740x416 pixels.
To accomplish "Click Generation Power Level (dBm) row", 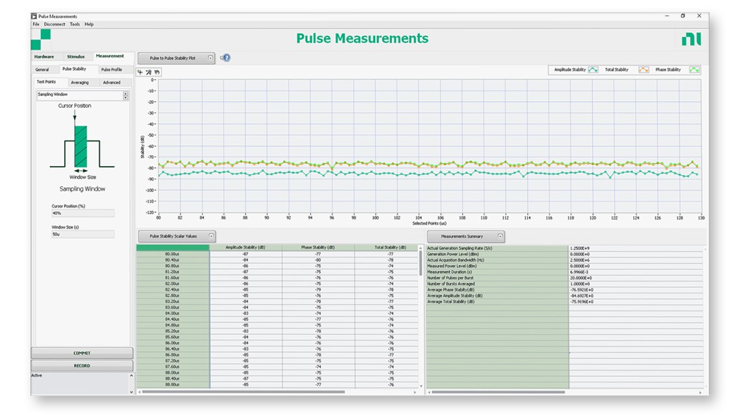I will [x=497, y=254].
